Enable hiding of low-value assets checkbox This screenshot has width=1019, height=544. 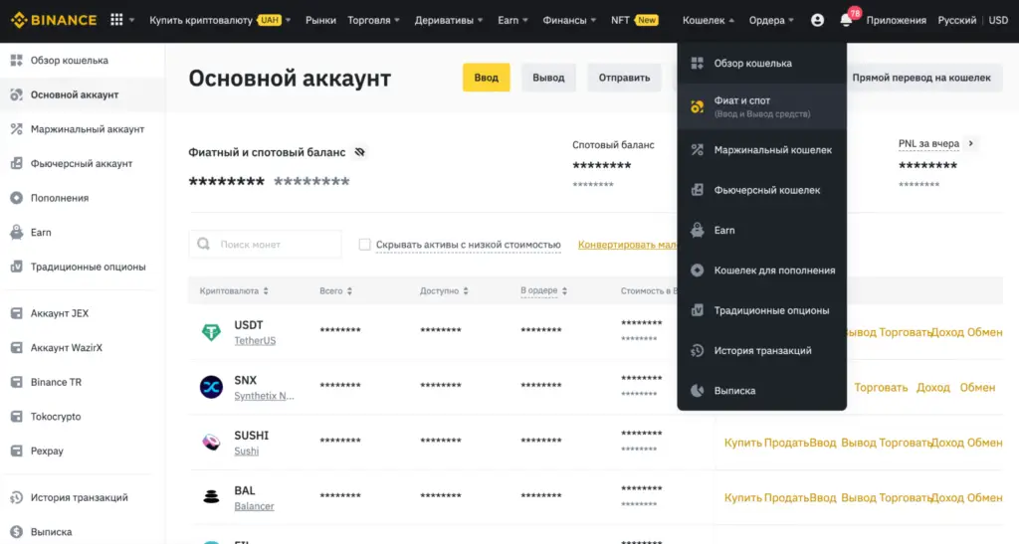(x=365, y=245)
